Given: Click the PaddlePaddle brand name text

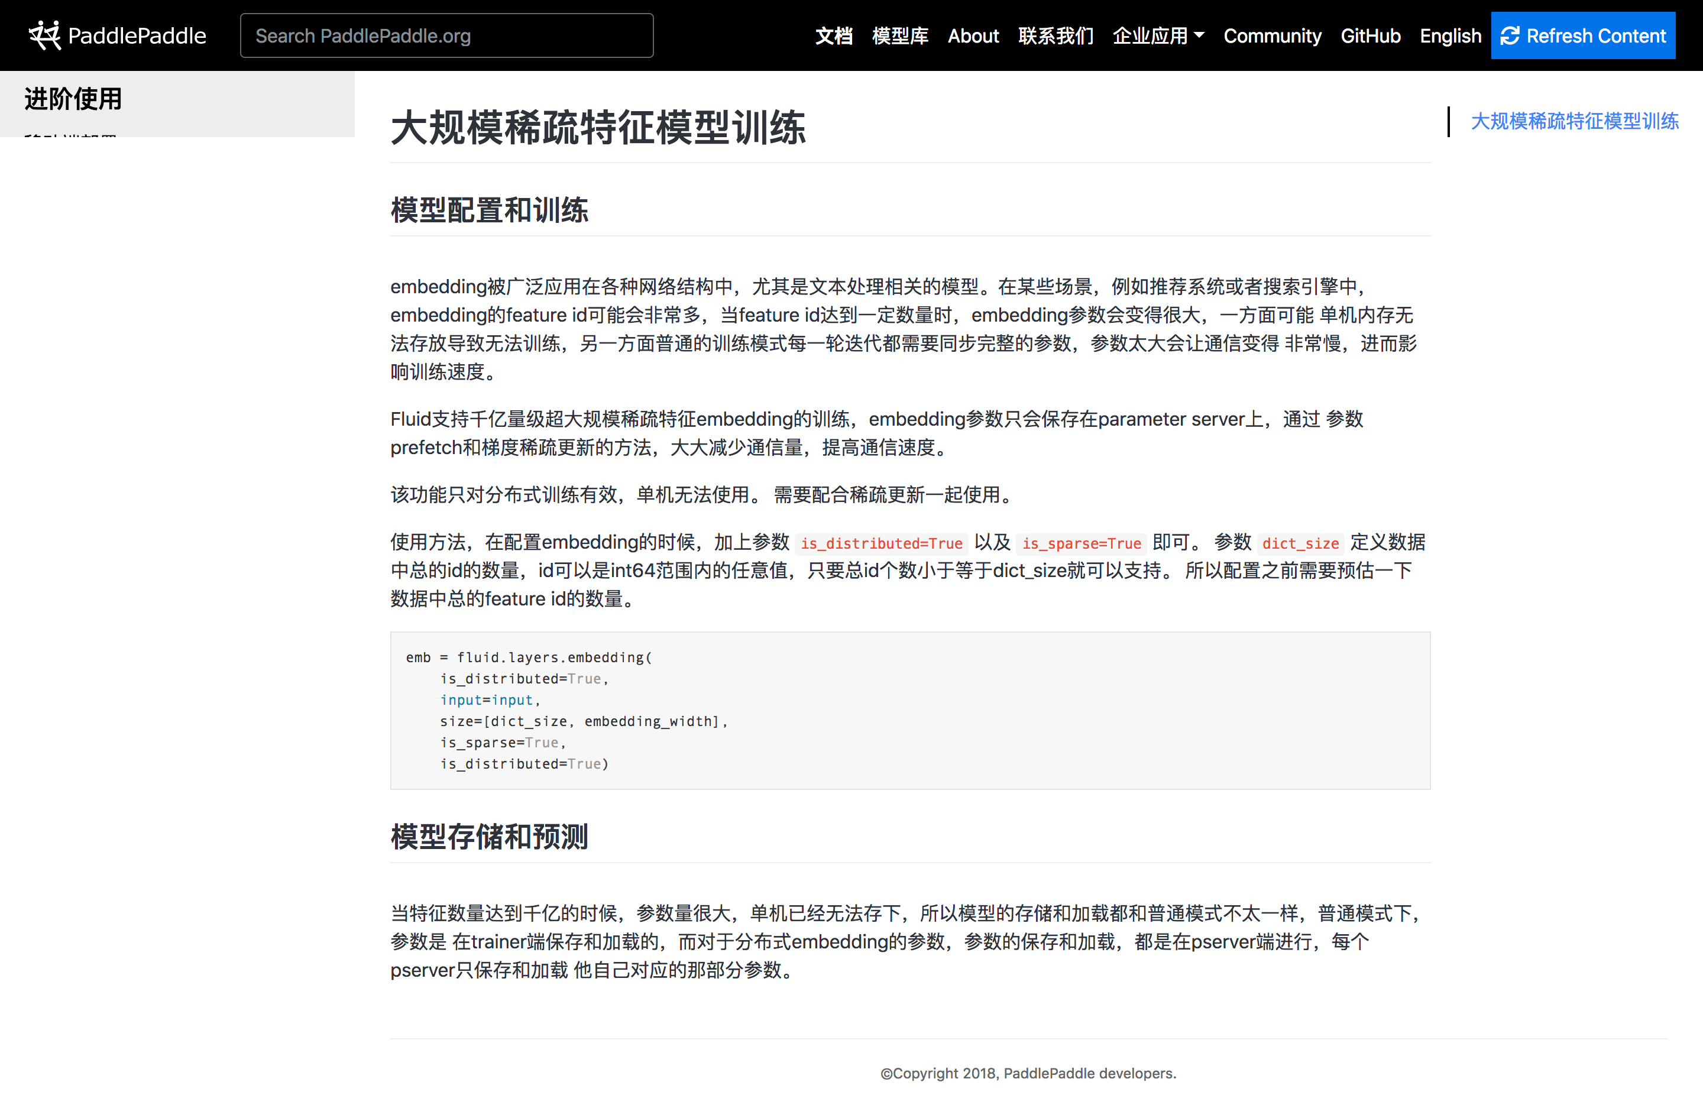Looking at the screenshot, I should coord(137,35).
